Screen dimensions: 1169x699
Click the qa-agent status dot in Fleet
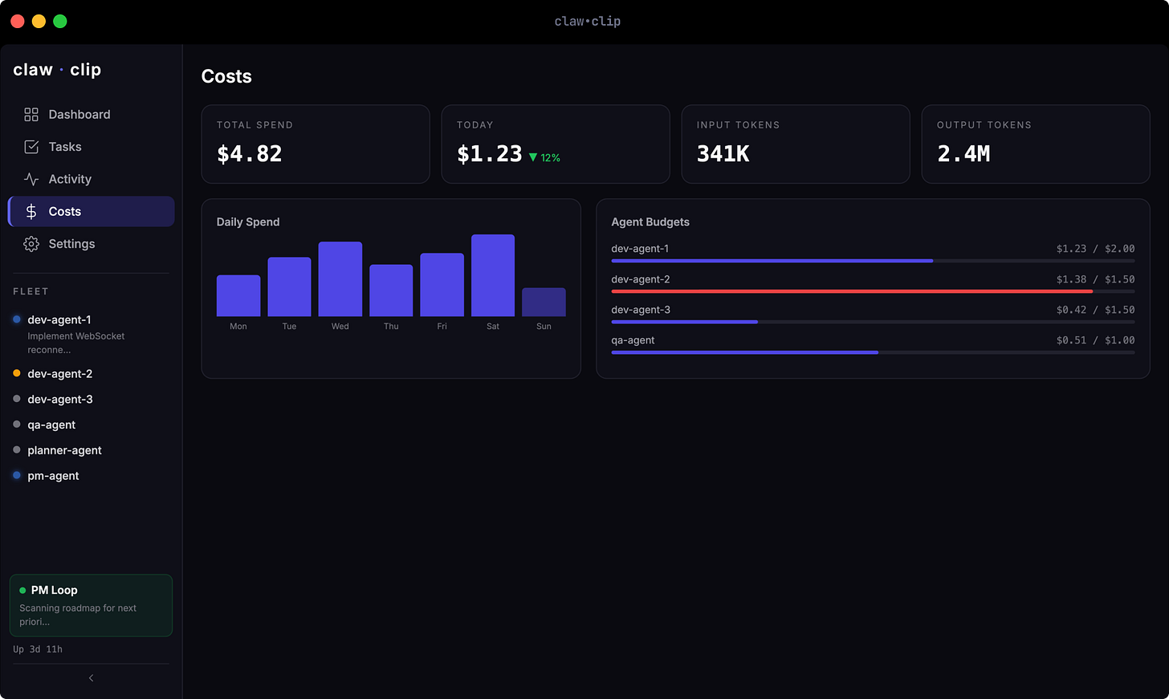coord(17,425)
